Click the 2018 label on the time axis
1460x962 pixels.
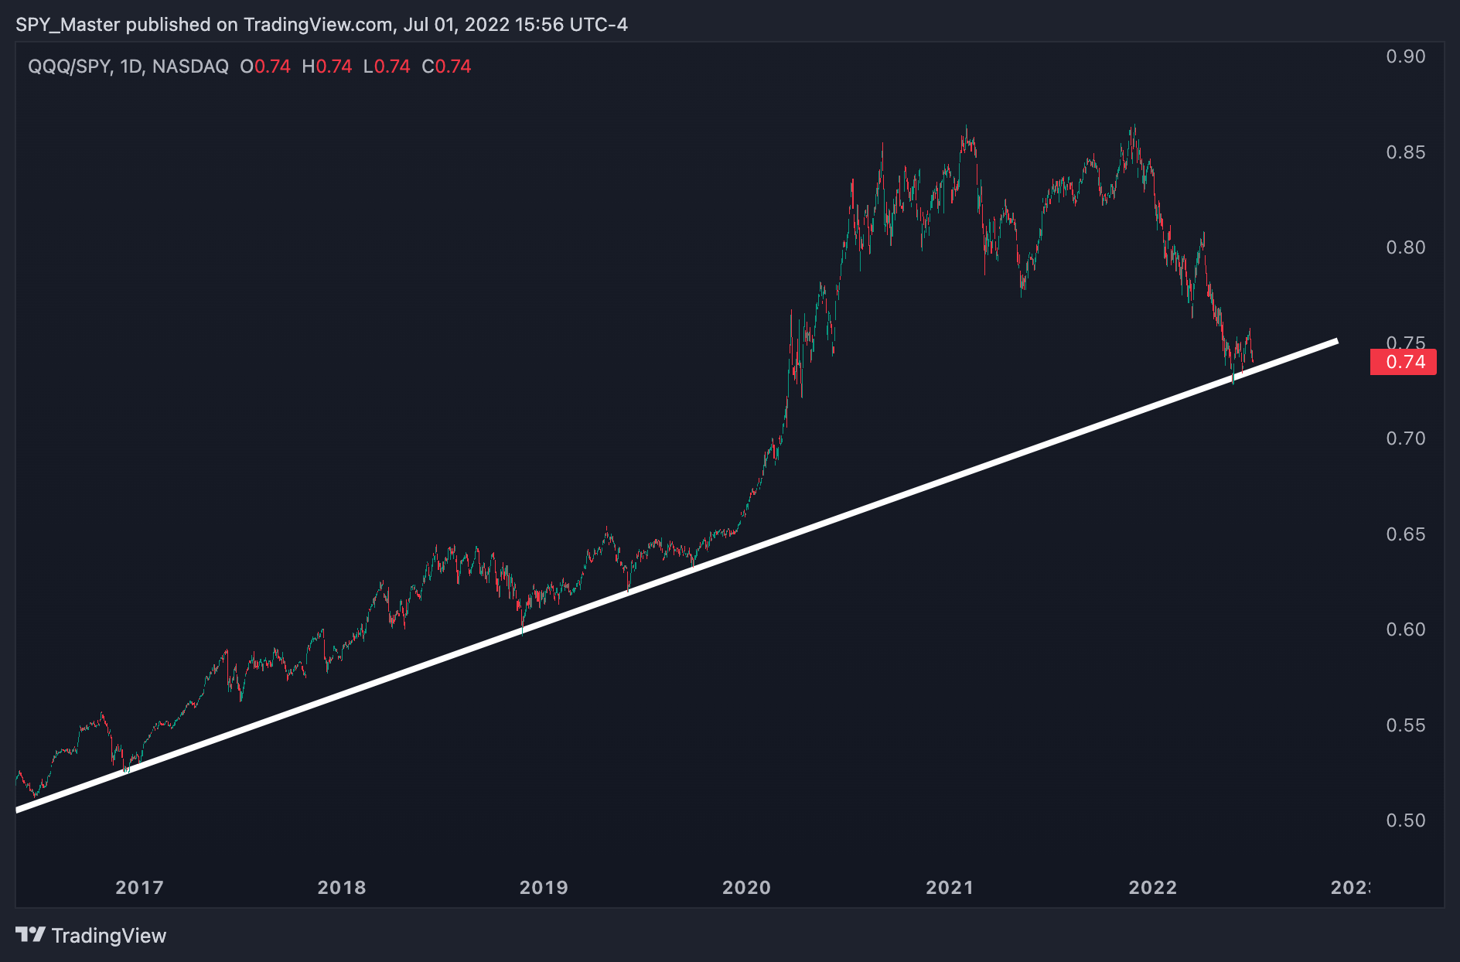[342, 888]
